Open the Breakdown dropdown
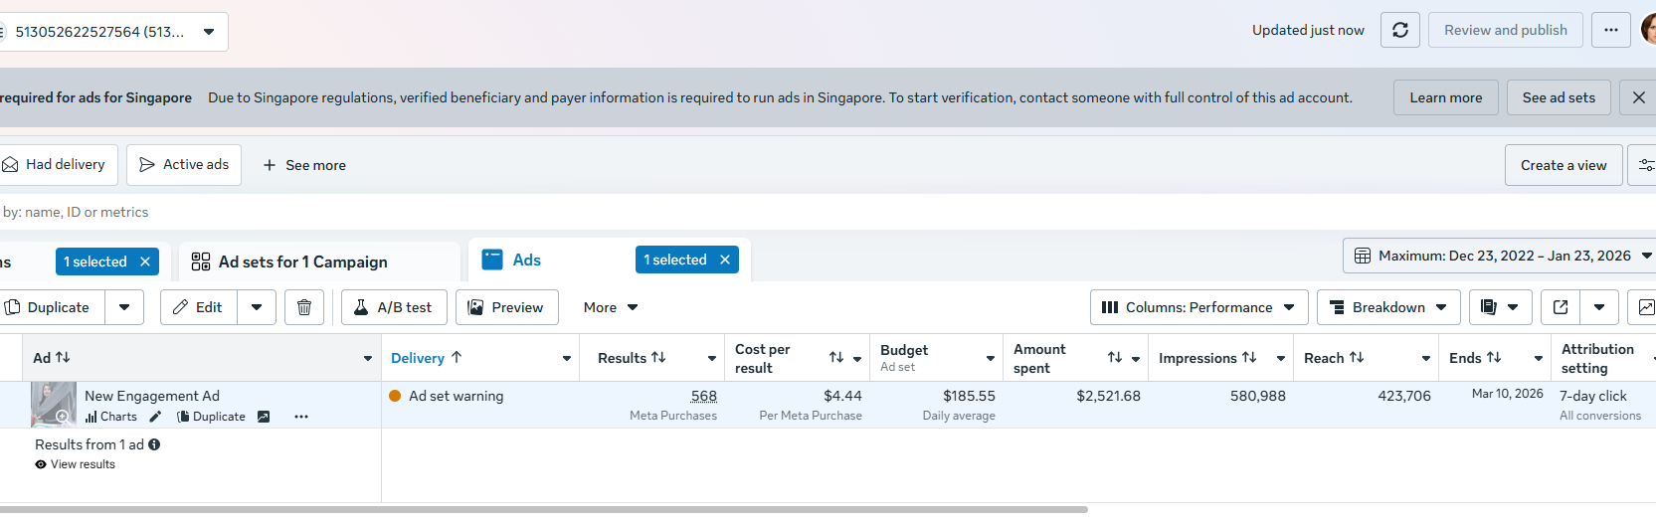The height and width of the screenshot is (523, 1656). (x=1388, y=307)
